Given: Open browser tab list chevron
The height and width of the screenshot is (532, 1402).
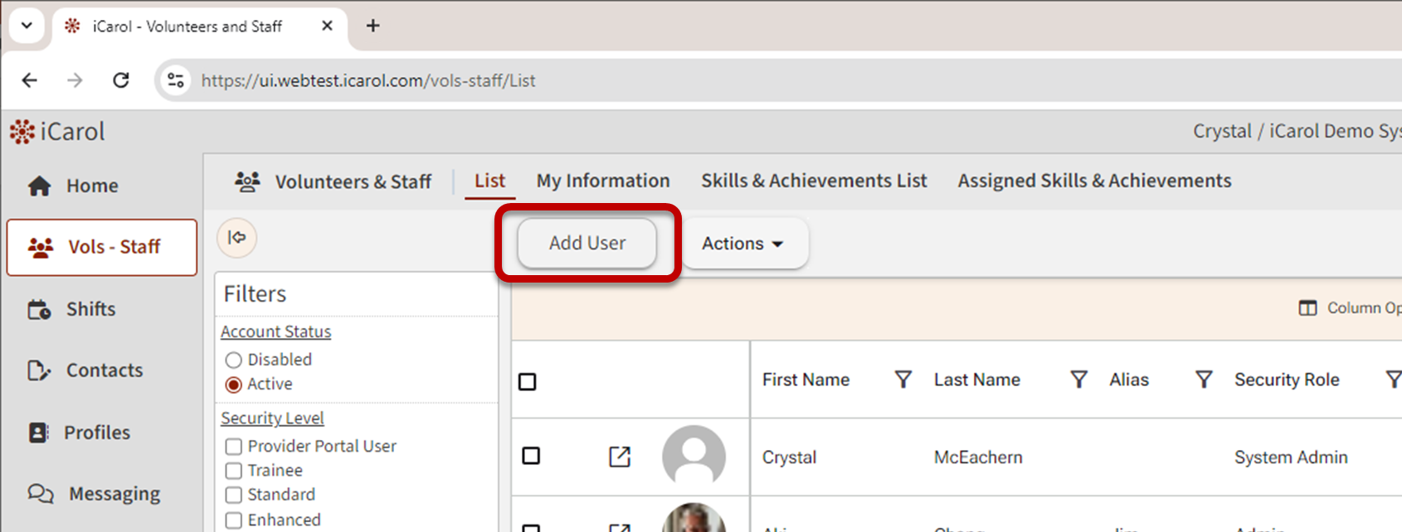Looking at the screenshot, I should click(27, 26).
